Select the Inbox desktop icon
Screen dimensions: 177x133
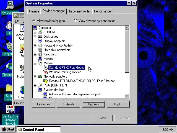9,26
